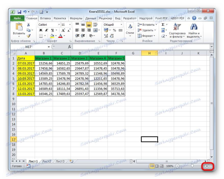Open the Calibri font name dropdown

pyautogui.click(x=59, y=25)
